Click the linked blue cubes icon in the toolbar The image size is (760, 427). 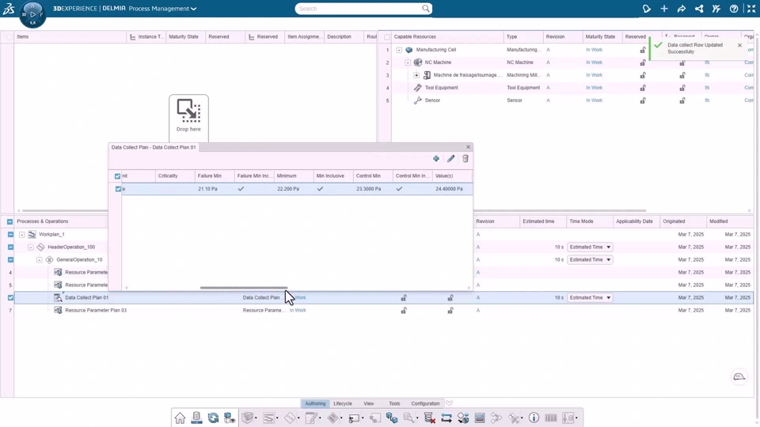392,418
